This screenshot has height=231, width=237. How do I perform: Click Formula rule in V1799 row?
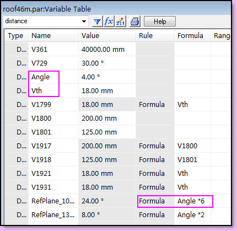click(x=155, y=105)
